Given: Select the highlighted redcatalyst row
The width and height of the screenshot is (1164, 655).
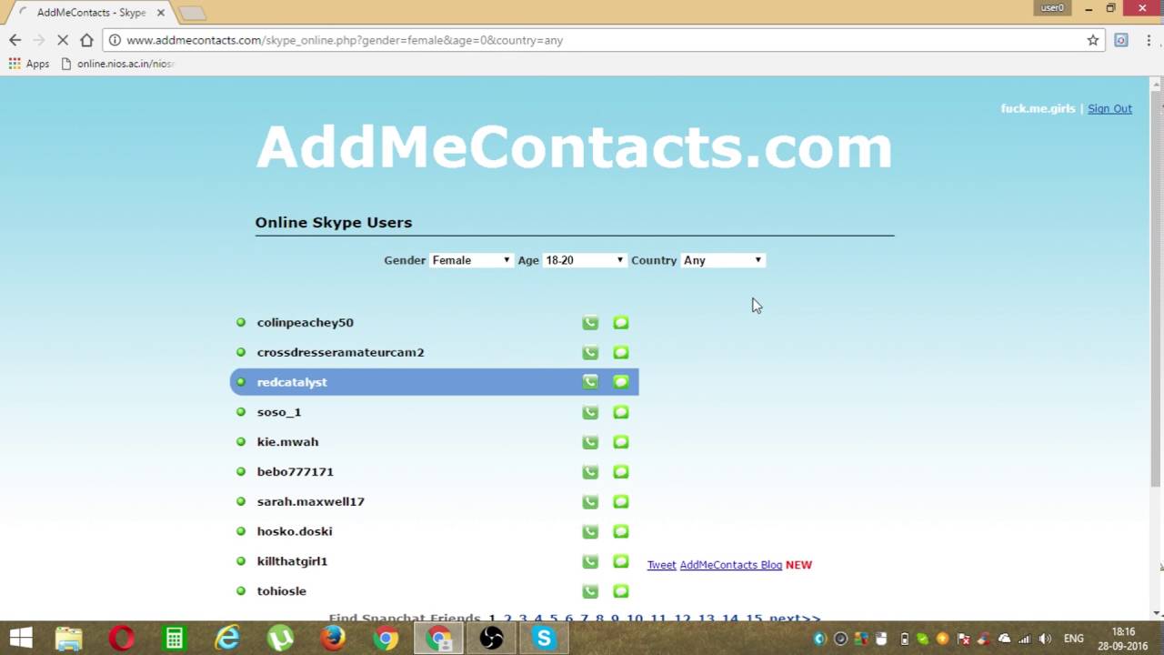Looking at the screenshot, I should (x=435, y=382).
